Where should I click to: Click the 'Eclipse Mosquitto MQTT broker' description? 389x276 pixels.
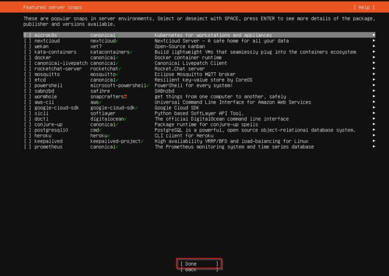tap(195, 74)
